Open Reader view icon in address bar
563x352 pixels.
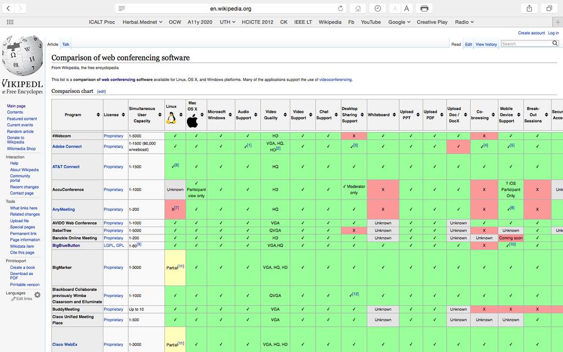tap(122, 8)
